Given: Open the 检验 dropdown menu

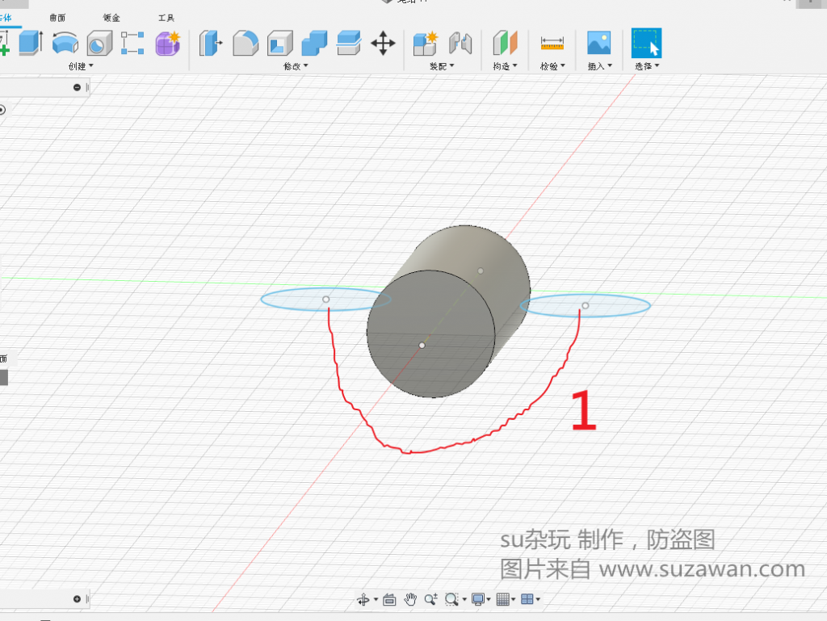Looking at the screenshot, I should click(552, 66).
